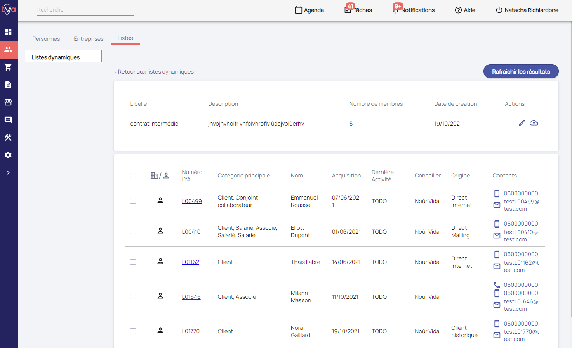This screenshot has height=348, width=572.
Task: Switch to the Personnes tab
Action: pos(46,39)
